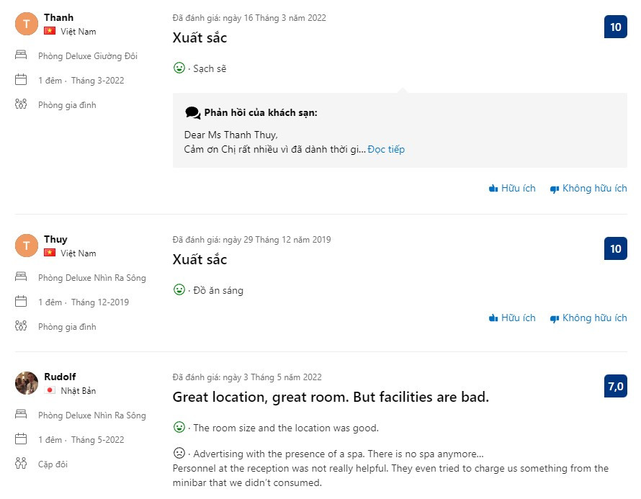Open Rudolf's profile photo
The height and width of the screenshot is (499, 641).
click(27, 383)
